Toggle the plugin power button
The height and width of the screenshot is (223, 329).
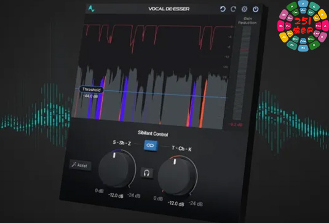(x=256, y=9)
